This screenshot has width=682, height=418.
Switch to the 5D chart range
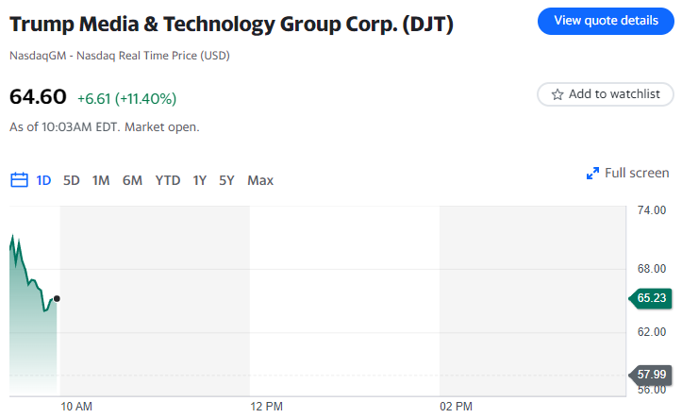pos(72,180)
